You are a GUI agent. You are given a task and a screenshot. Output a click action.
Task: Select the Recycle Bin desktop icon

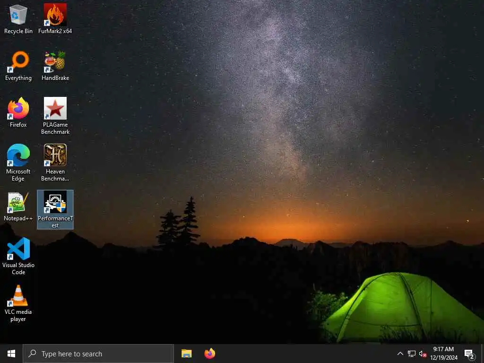18,19
